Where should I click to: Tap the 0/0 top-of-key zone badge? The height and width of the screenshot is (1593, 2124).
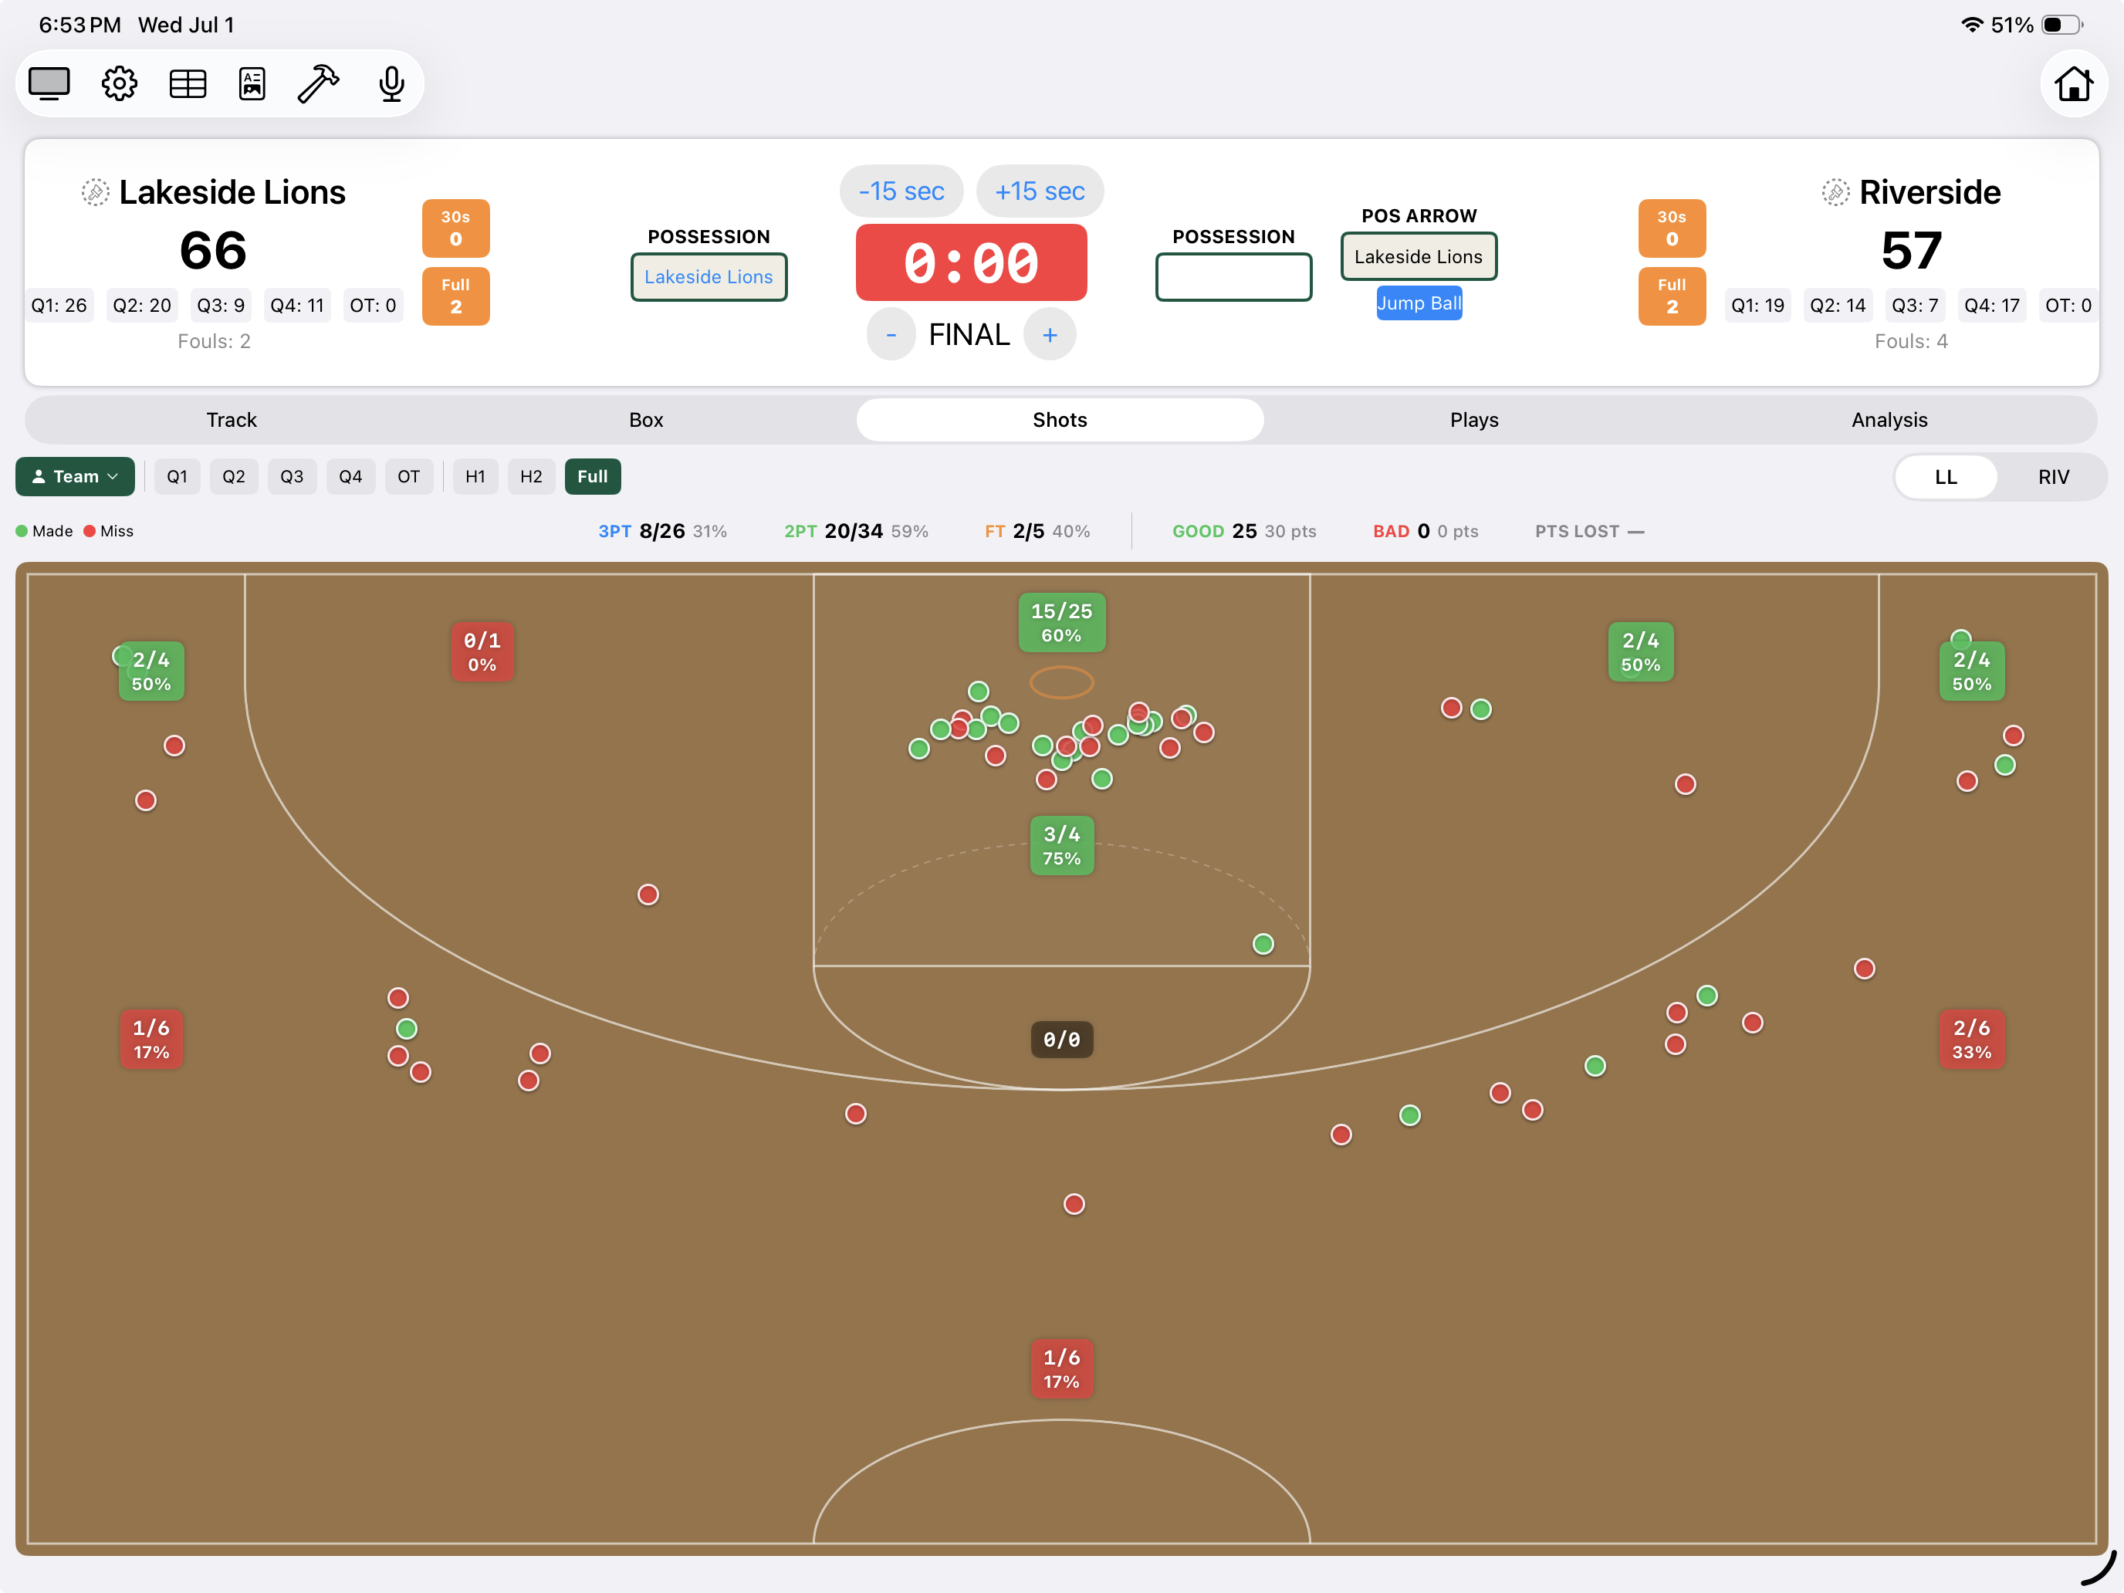pyautogui.click(x=1061, y=1039)
